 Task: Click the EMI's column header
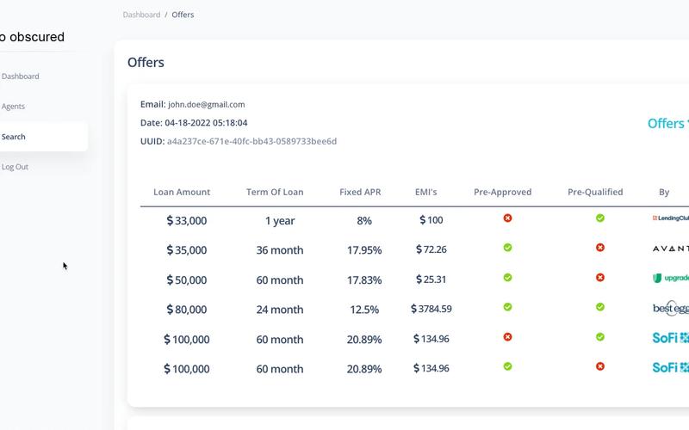click(425, 192)
